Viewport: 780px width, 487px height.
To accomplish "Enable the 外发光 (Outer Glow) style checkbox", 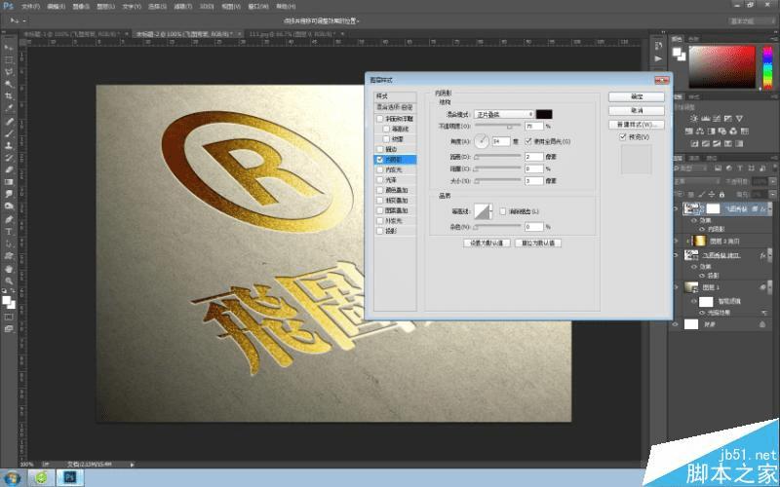I will [379, 221].
